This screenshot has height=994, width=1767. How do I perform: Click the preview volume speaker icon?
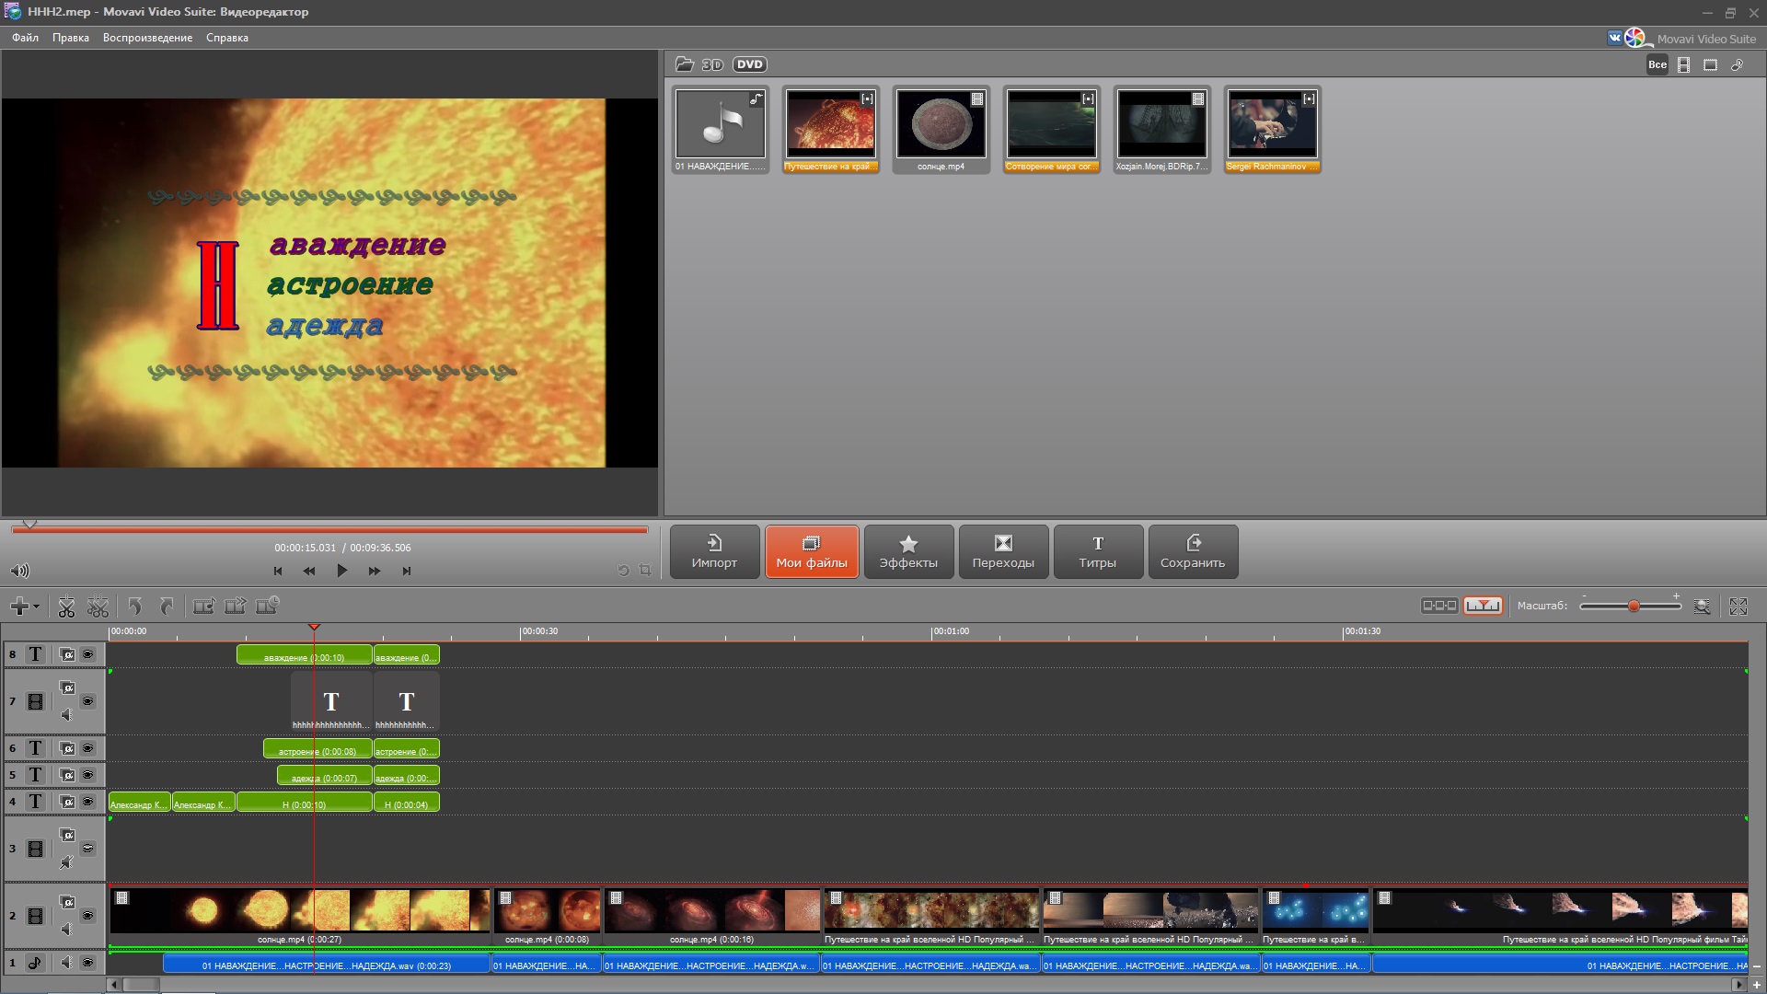pyautogui.click(x=19, y=571)
